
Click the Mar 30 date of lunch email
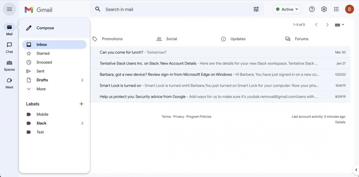pyautogui.click(x=340, y=52)
